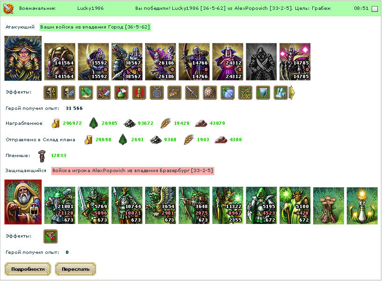Click the crossed swords battle report icon
The image size is (382, 281).
pyautogui.click(x=8, y=9)
